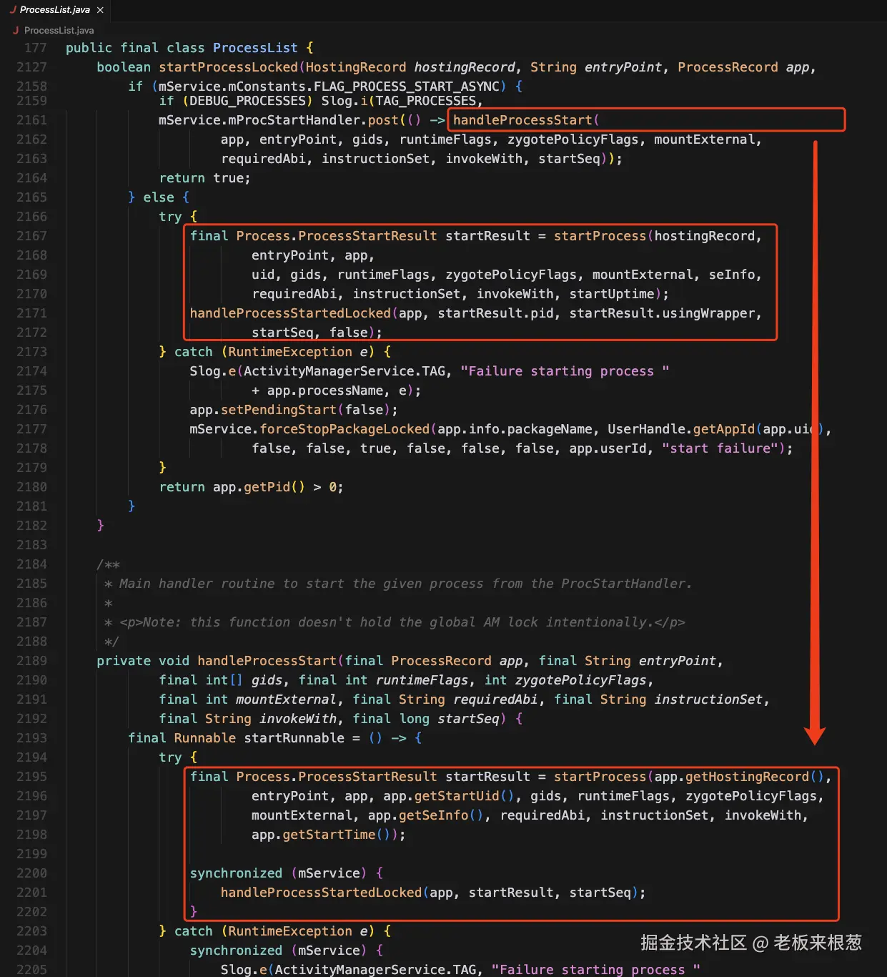
Task: Select the ProcessList.java editor tab
Action: coord(56,10)
